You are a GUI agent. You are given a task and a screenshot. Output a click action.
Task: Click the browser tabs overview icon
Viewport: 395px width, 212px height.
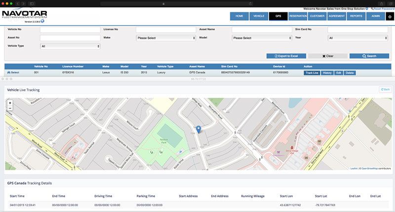point(391,3)
